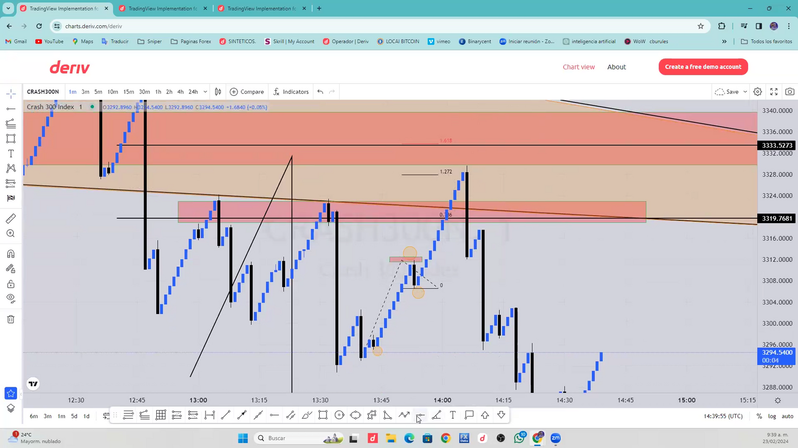Click Create a free demo account
Viewport: 798px width, 448px height.
[703, 67]
